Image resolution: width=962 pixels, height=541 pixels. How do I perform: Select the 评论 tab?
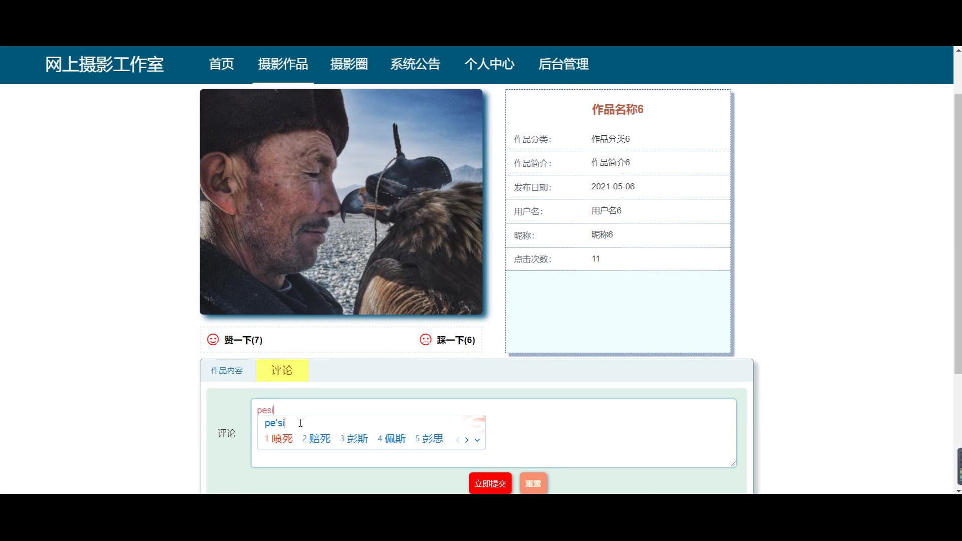pos(282,371)
